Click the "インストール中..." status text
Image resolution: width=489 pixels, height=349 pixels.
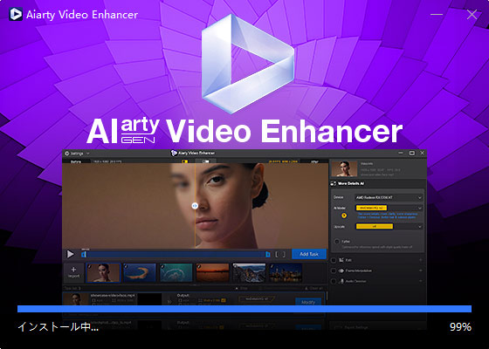tap(58, 327)
